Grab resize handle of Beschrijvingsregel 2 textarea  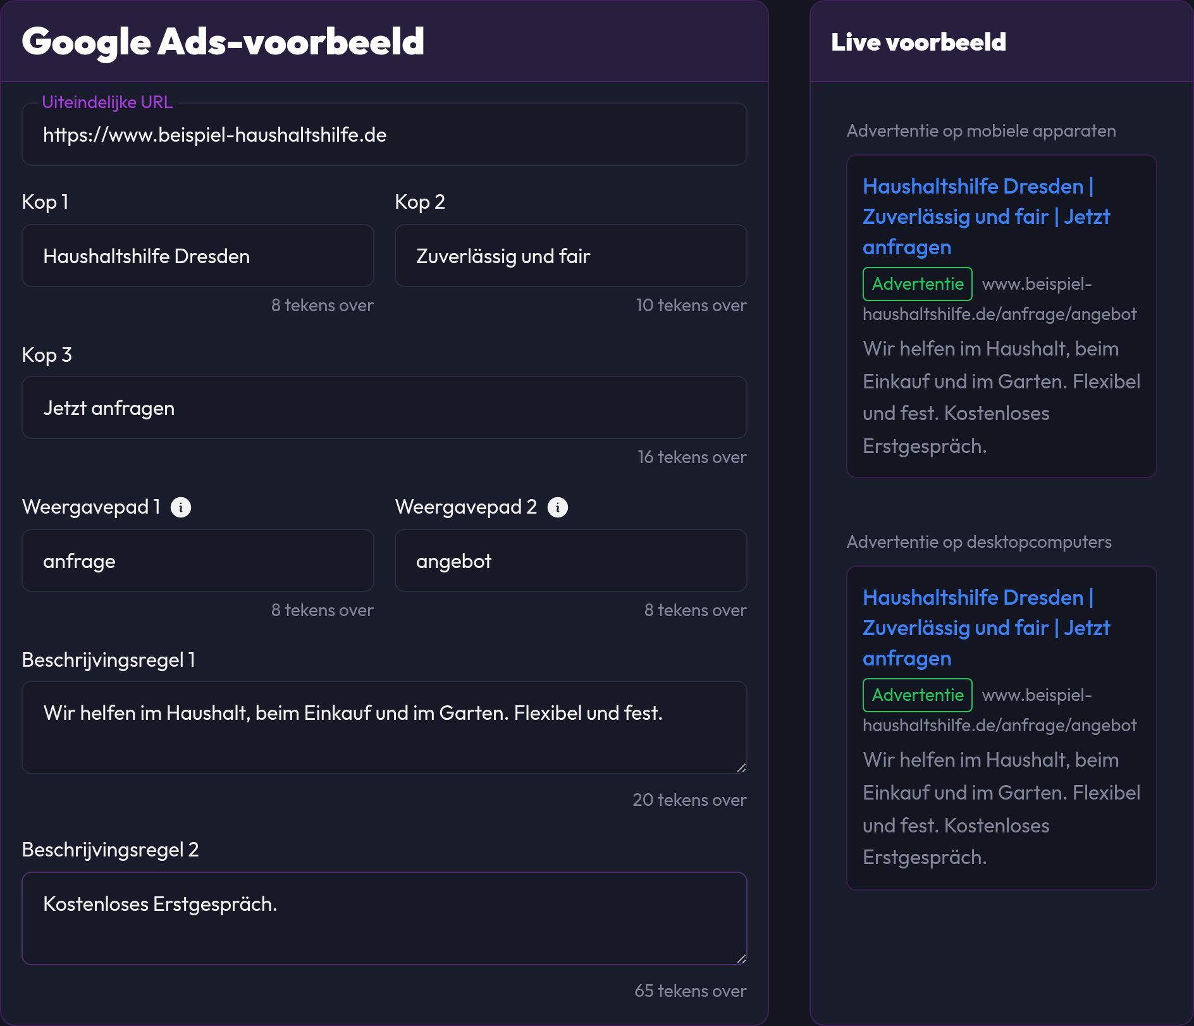(741, 958)
